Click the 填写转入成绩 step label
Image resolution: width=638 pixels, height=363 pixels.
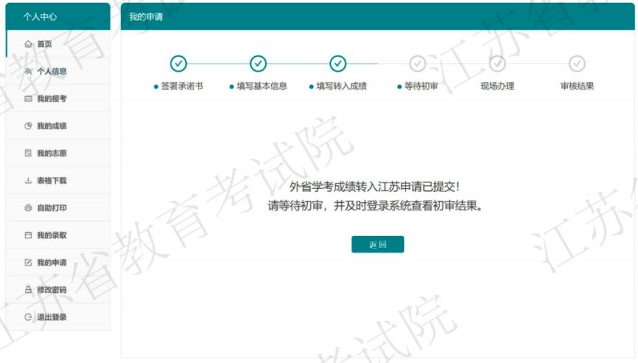pyautogui.click(x=341, y=86)
